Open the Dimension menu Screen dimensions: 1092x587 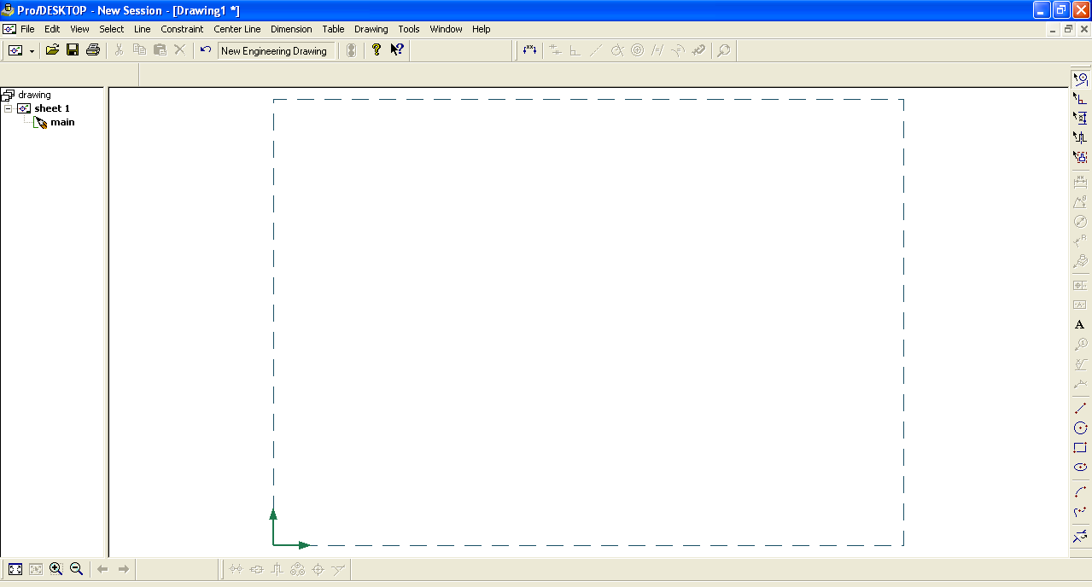(x=291, y=28)
